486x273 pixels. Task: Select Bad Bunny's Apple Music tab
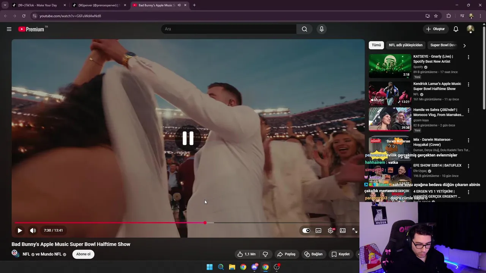[x=159, y=5]
